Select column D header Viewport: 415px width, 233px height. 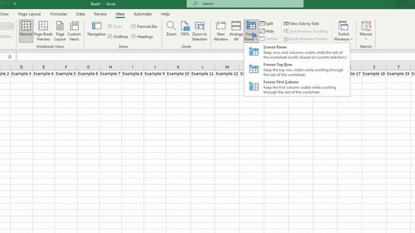tap(21, 67)
